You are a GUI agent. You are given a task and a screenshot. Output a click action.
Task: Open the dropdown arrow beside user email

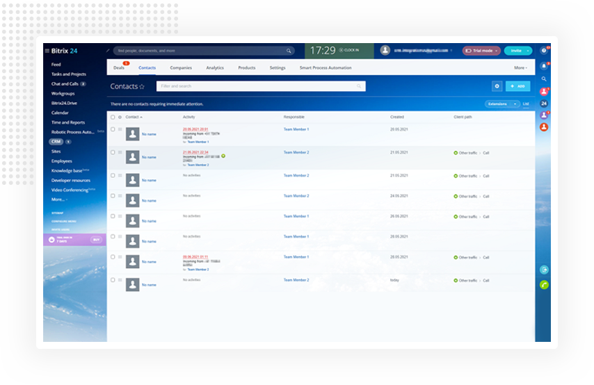point(451,51)
